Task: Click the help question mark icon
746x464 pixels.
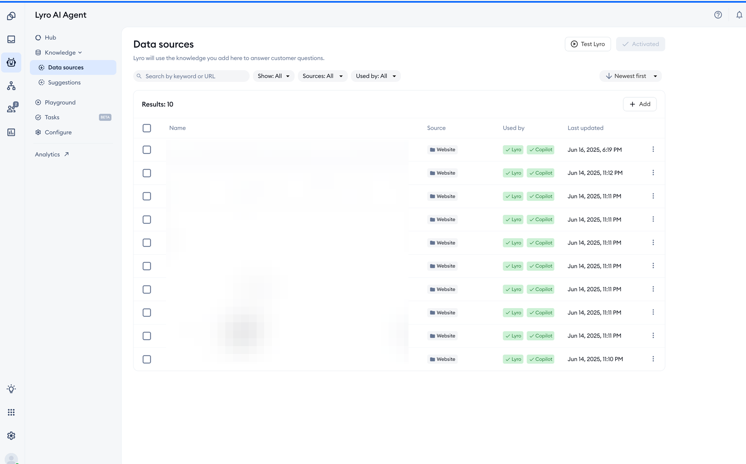Action: pyautogui.click(x=718, y=15)
